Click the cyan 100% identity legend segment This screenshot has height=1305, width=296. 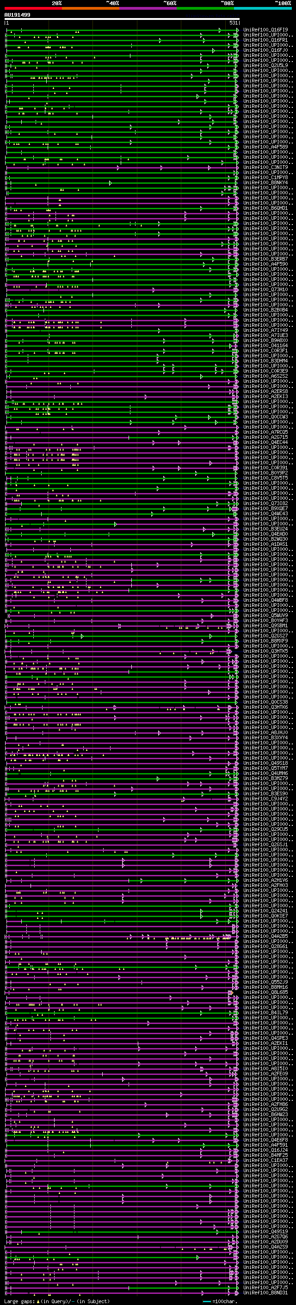tap(263, 8)
